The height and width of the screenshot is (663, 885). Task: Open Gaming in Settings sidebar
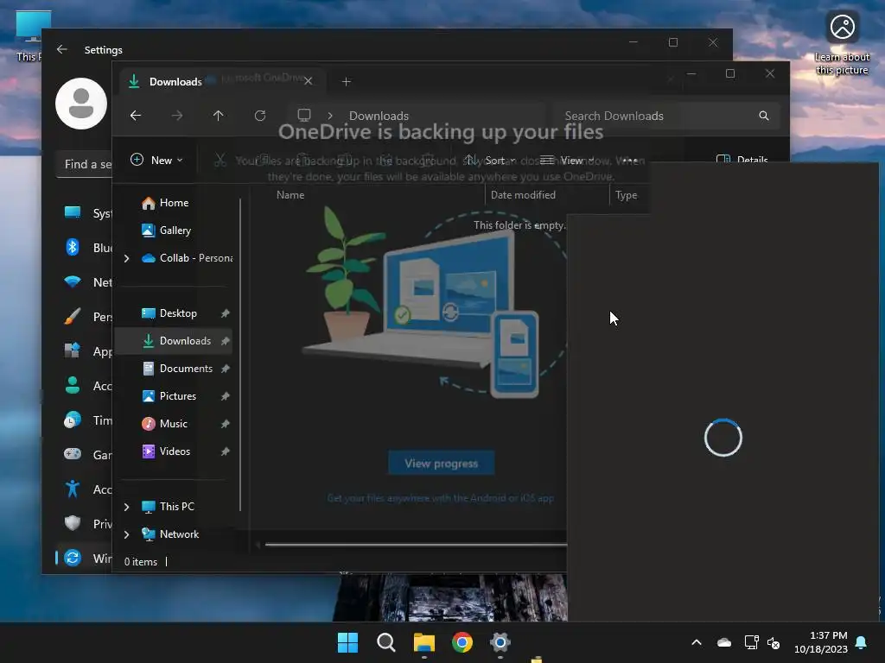click(87, 454)
